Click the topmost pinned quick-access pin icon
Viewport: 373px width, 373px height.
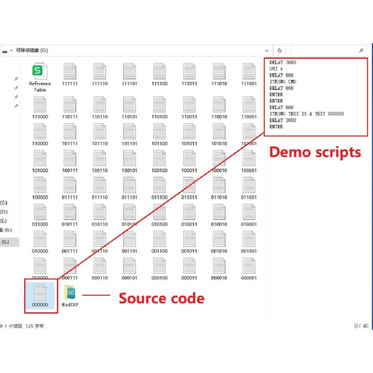[x=16, y=79]
